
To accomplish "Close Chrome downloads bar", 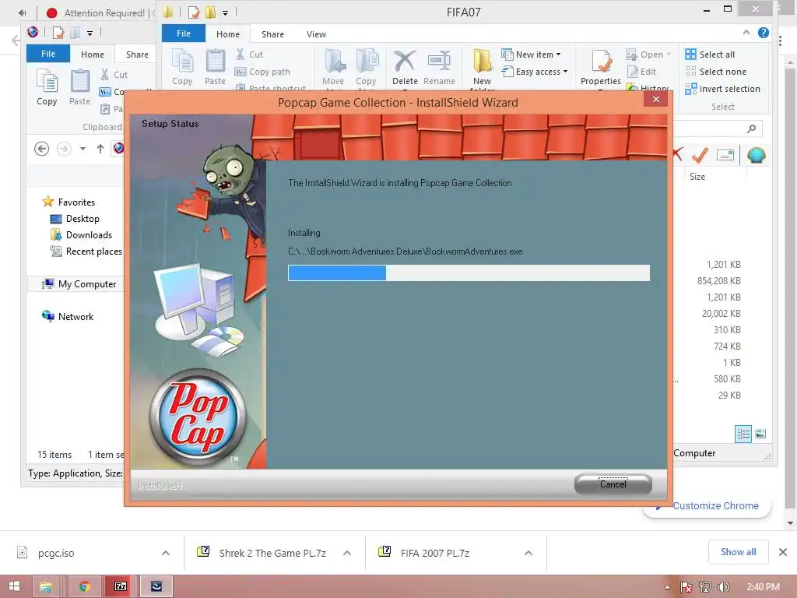I will click(783, 552).
